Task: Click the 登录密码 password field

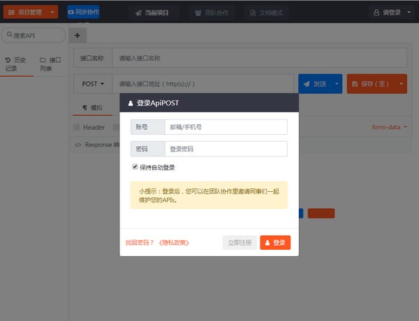Action: pos(226,149)
